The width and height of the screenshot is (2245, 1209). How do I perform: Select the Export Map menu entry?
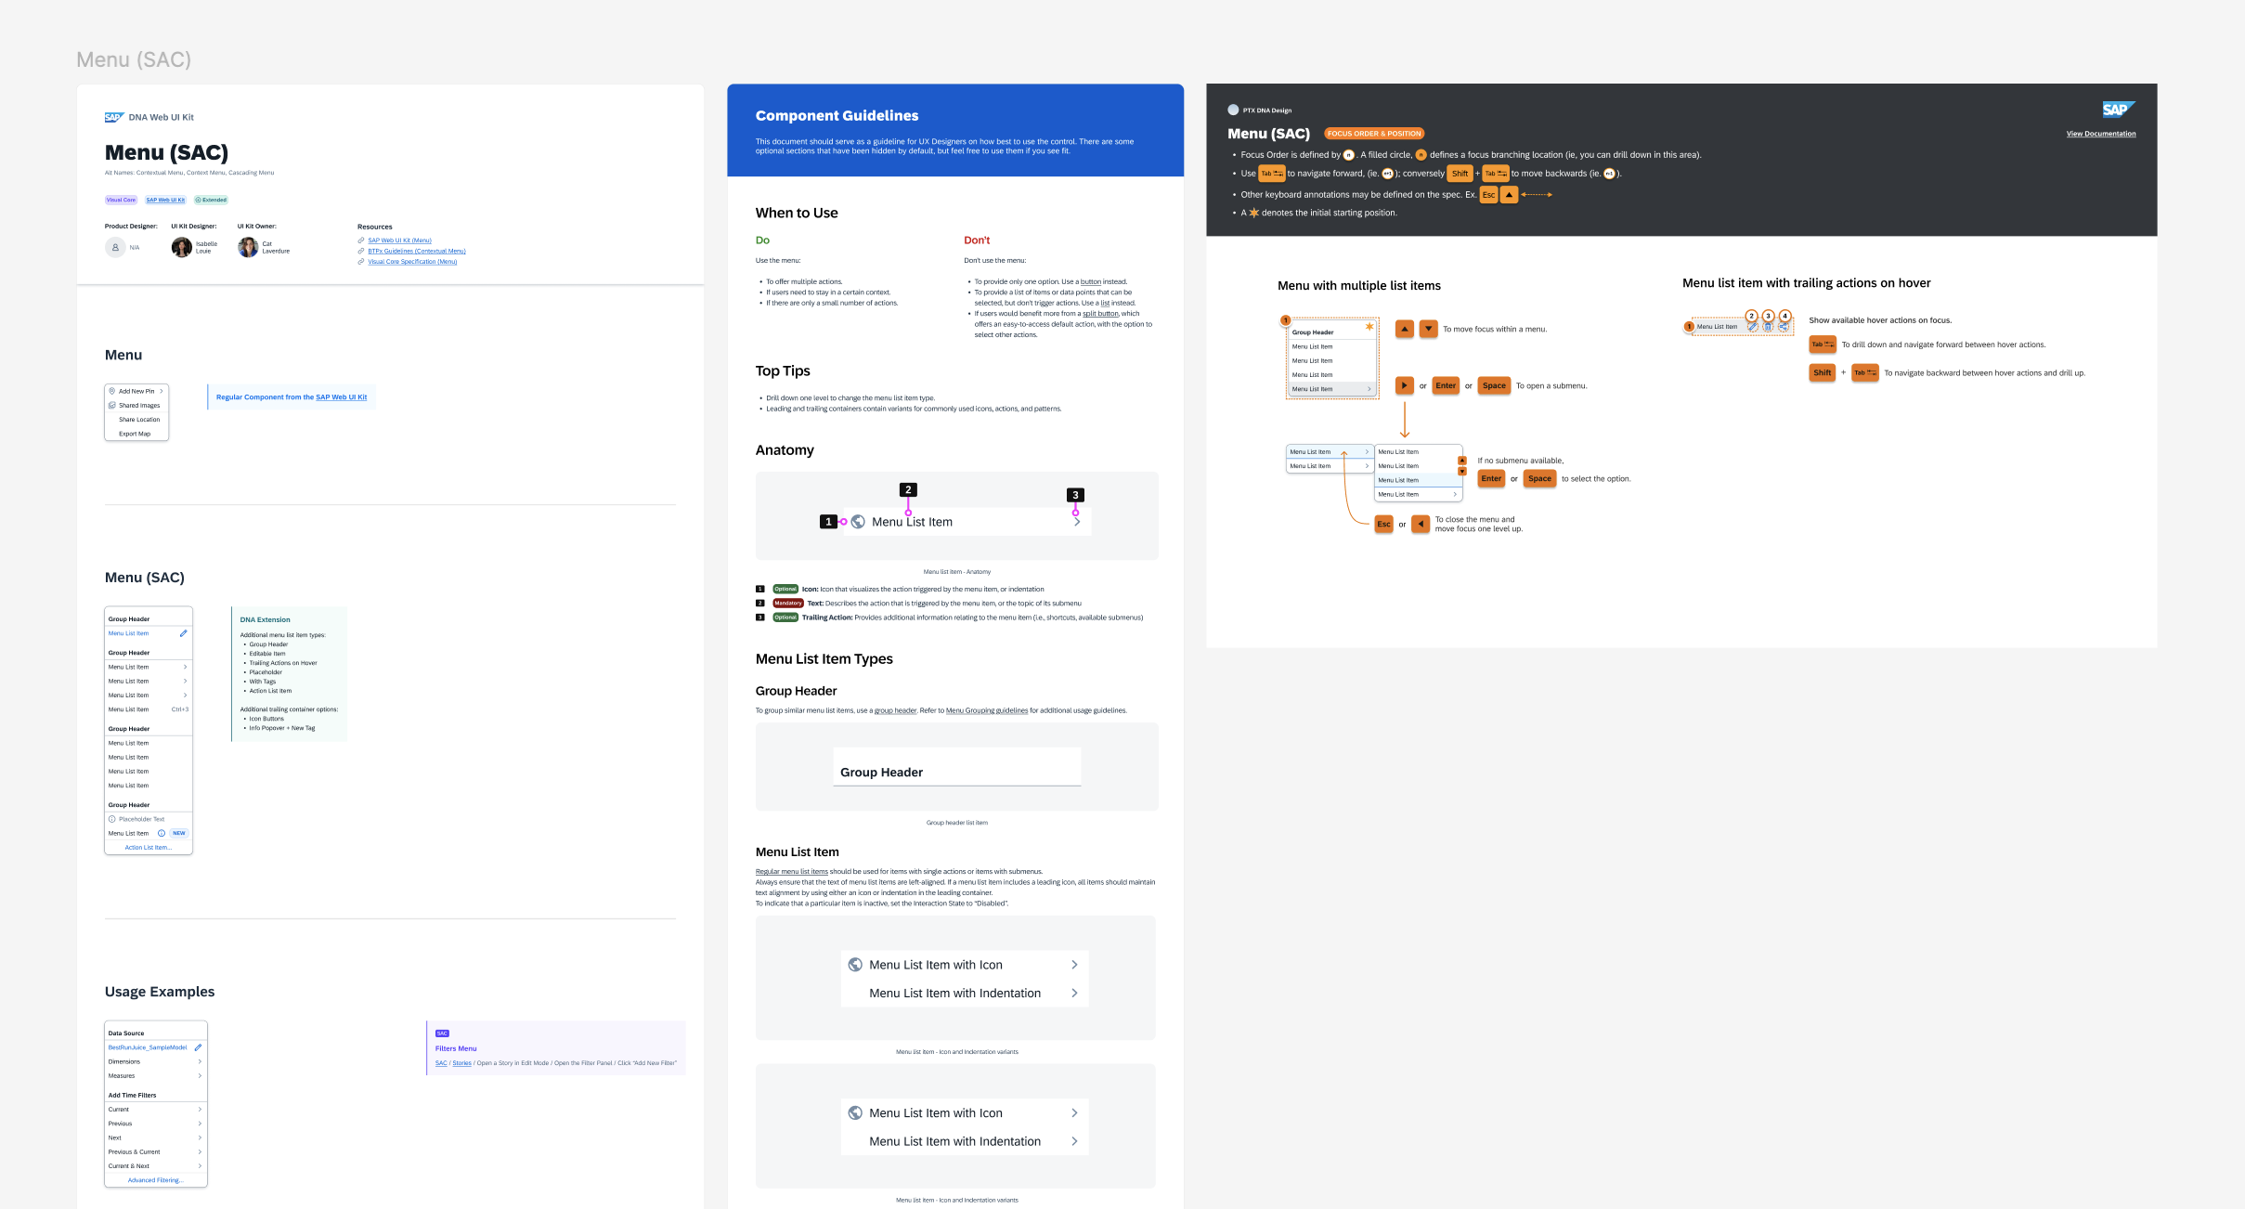(135, 434)
